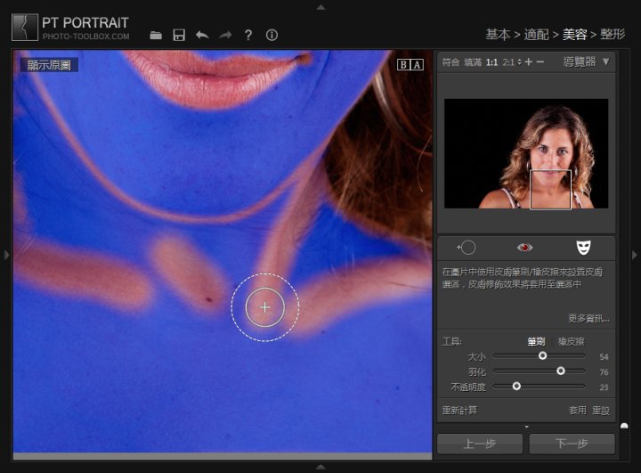Choose the 橡皮擦 eraser tool option
This screenshot has height=473, width=641.
pyautogui.click(x=572, y=341)
